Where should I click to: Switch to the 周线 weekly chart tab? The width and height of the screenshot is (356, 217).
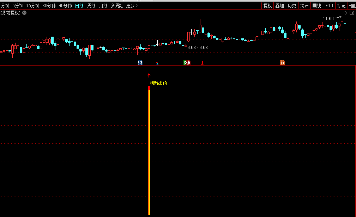pyautogui.click(x=91, y=6)
